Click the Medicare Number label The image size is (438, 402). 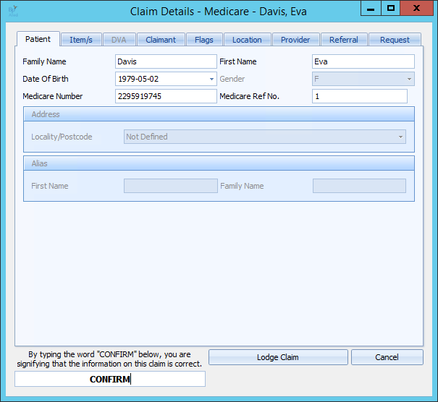pyautogui.click(x=53, y=96)
